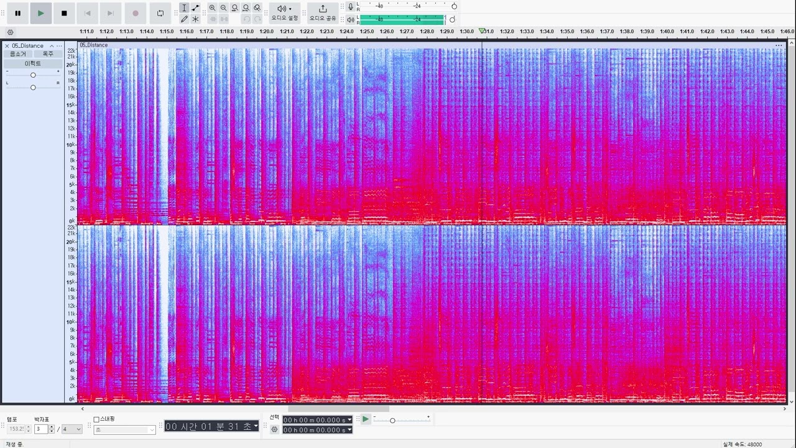
Task: Choose the Multi-tool asterisk icon
Action: pos(195,19)
